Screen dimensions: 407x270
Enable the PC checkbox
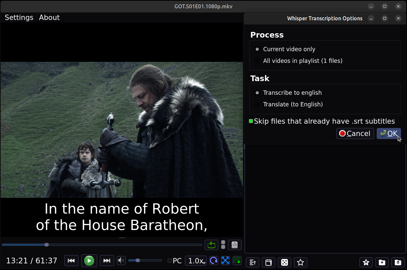tap(175, 261)
